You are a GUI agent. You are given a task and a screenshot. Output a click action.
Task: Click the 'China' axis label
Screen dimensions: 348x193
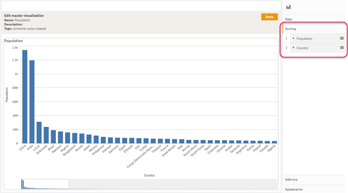pos(23,148)
